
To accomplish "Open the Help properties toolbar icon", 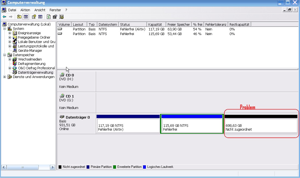I will (34, 17).
